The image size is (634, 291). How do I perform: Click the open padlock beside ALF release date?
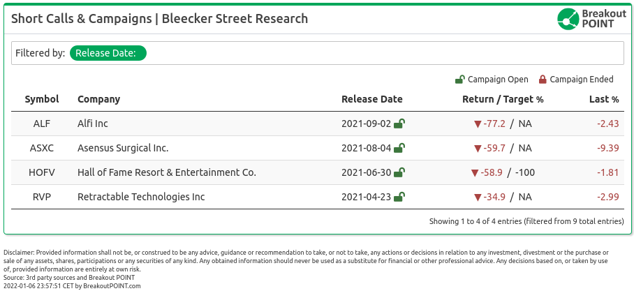(399, 124)
